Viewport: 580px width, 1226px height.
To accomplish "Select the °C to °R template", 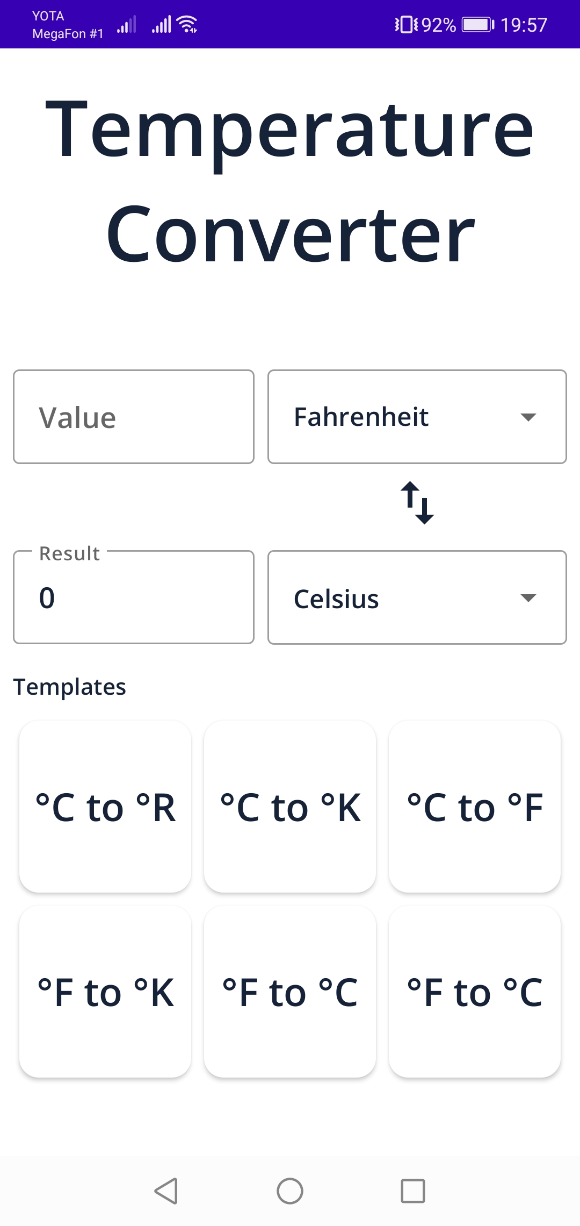I will tap(105, 807).
